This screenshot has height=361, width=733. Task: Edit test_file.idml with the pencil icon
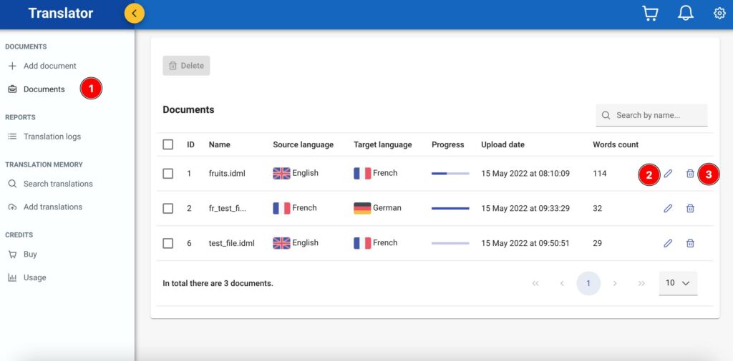pyautogui.click(x=668, y=243)
